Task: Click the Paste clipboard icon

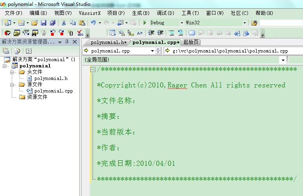Action: (82, 23)
